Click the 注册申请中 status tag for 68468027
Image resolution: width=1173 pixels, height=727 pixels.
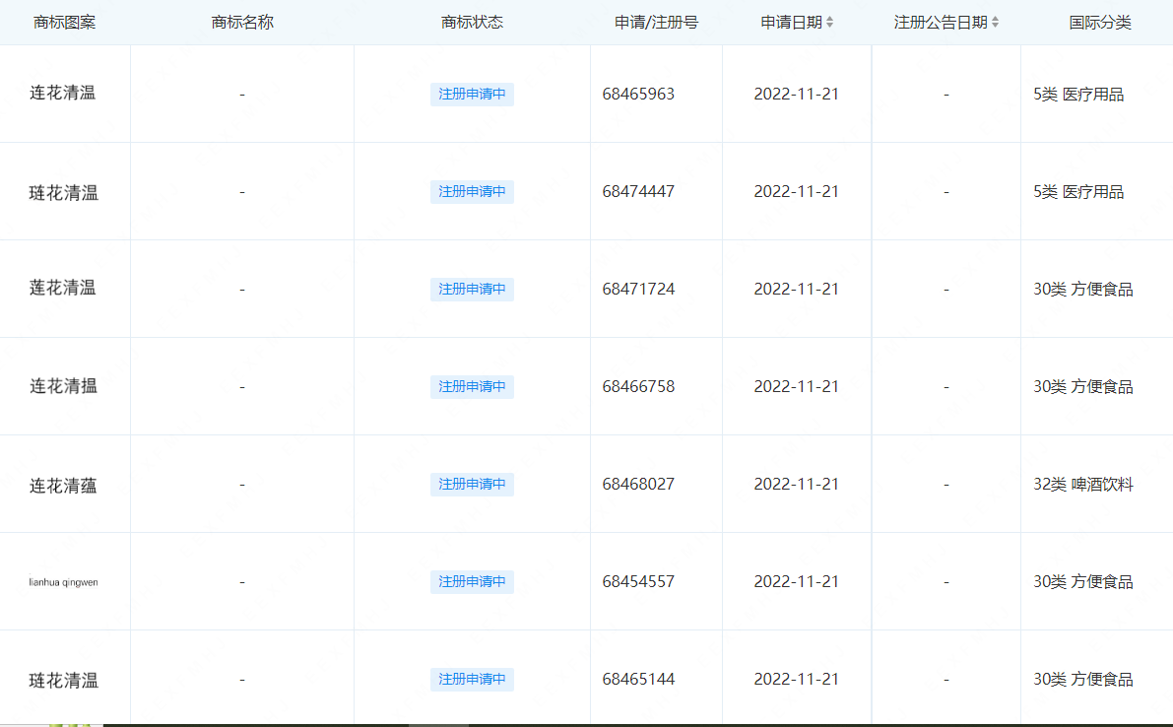pyautogui.click(x=472, y=485)
